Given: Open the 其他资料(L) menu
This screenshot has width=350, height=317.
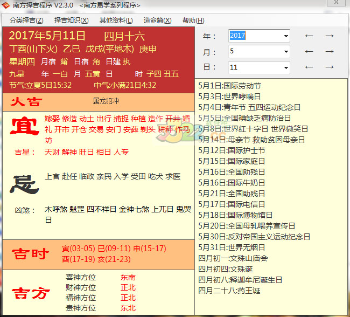Looking at the screenshot, I should (116, 20).
